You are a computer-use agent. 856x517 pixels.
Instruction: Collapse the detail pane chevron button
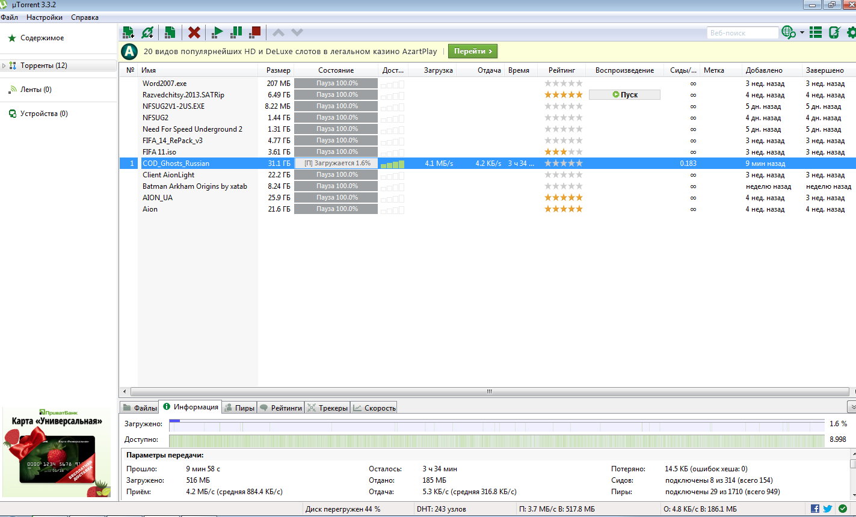click(x=852, y=407)
